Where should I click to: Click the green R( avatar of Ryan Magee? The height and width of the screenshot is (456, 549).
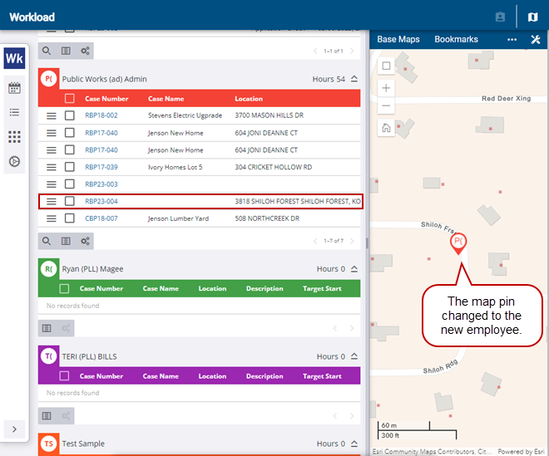point(49,269)
